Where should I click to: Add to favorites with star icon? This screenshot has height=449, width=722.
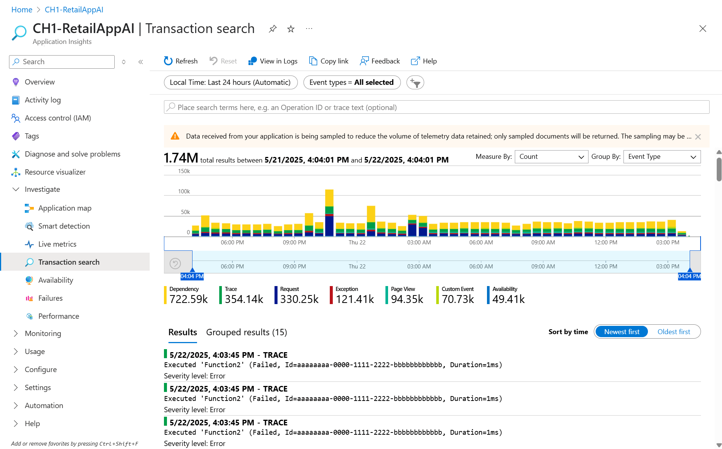coord(291,29)
